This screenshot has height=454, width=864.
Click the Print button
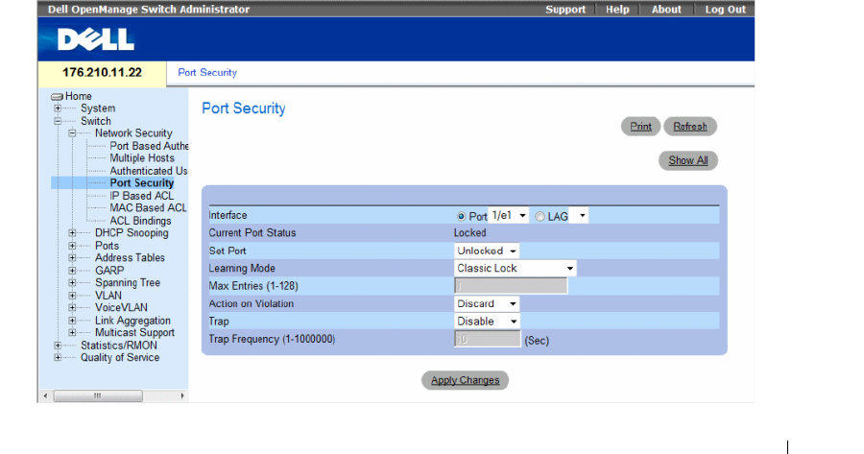click(x=641, y=126)
